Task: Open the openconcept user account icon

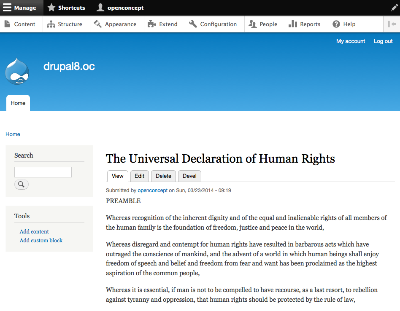Action: pos(100,7)
